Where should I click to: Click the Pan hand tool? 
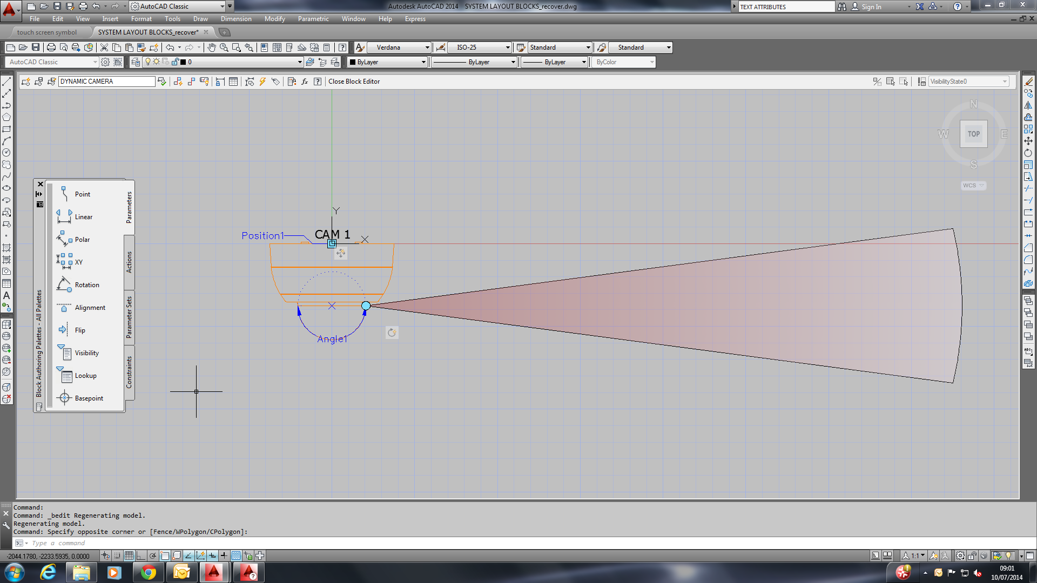[x=211, y=48]
